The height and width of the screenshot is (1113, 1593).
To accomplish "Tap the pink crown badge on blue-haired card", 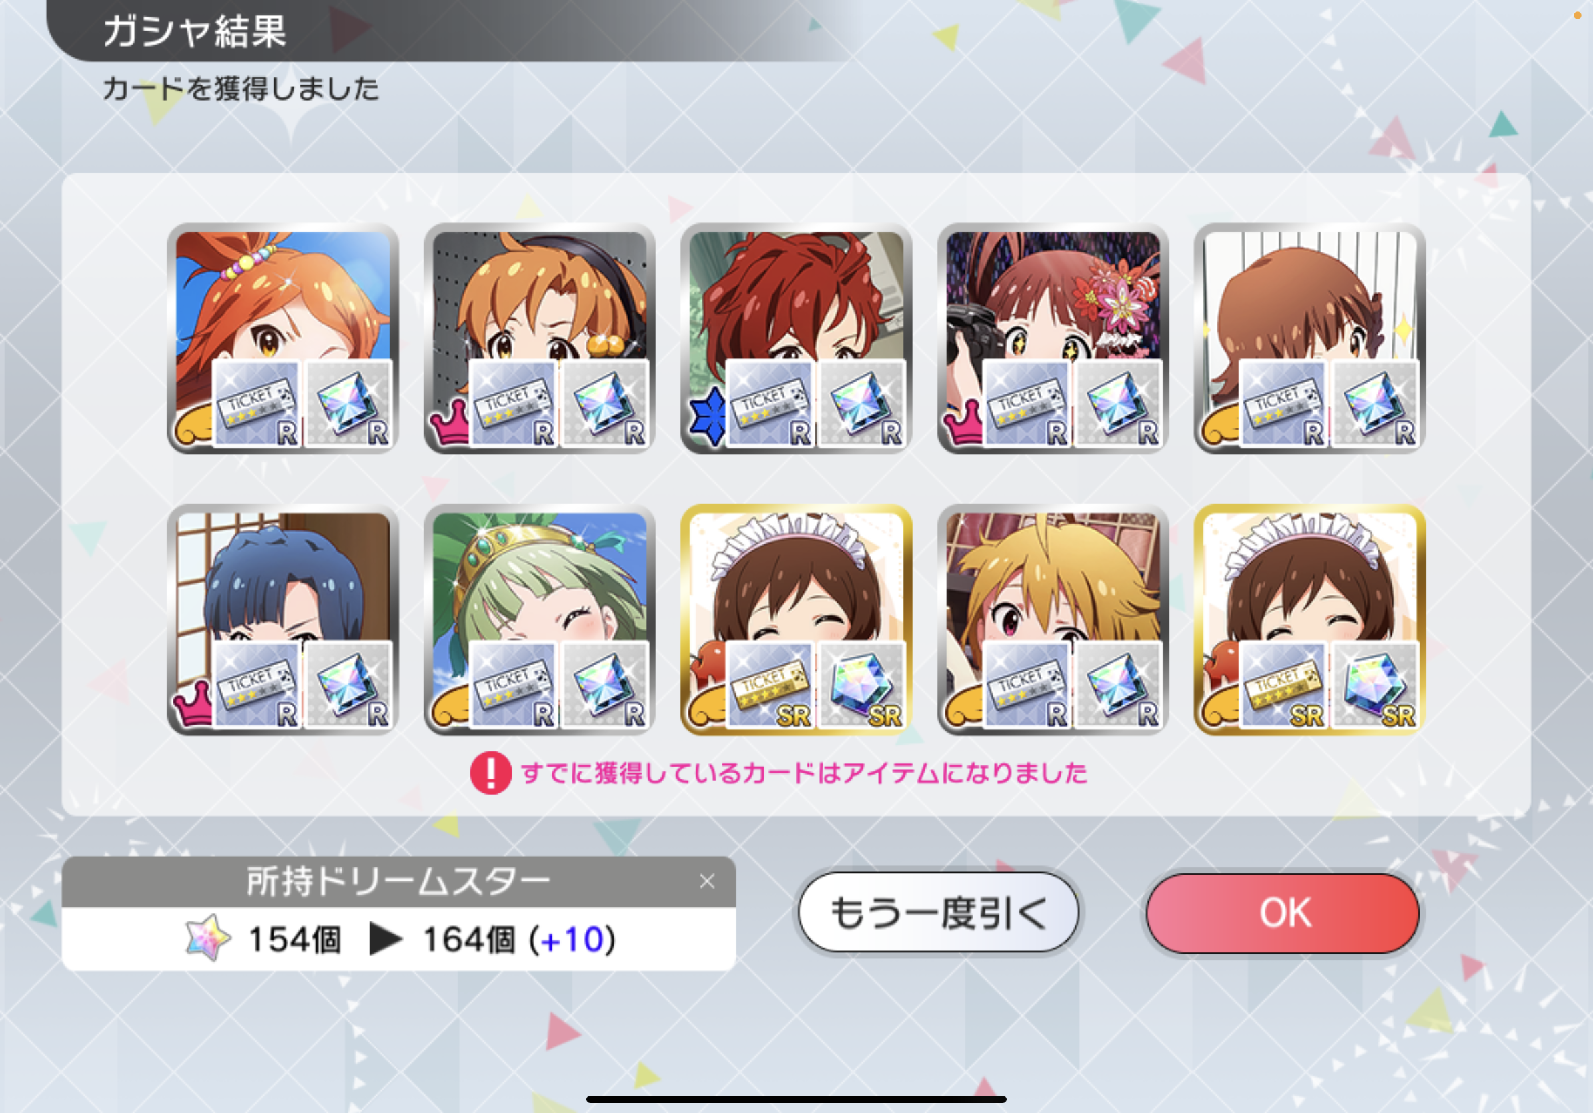I will [193, 703].
